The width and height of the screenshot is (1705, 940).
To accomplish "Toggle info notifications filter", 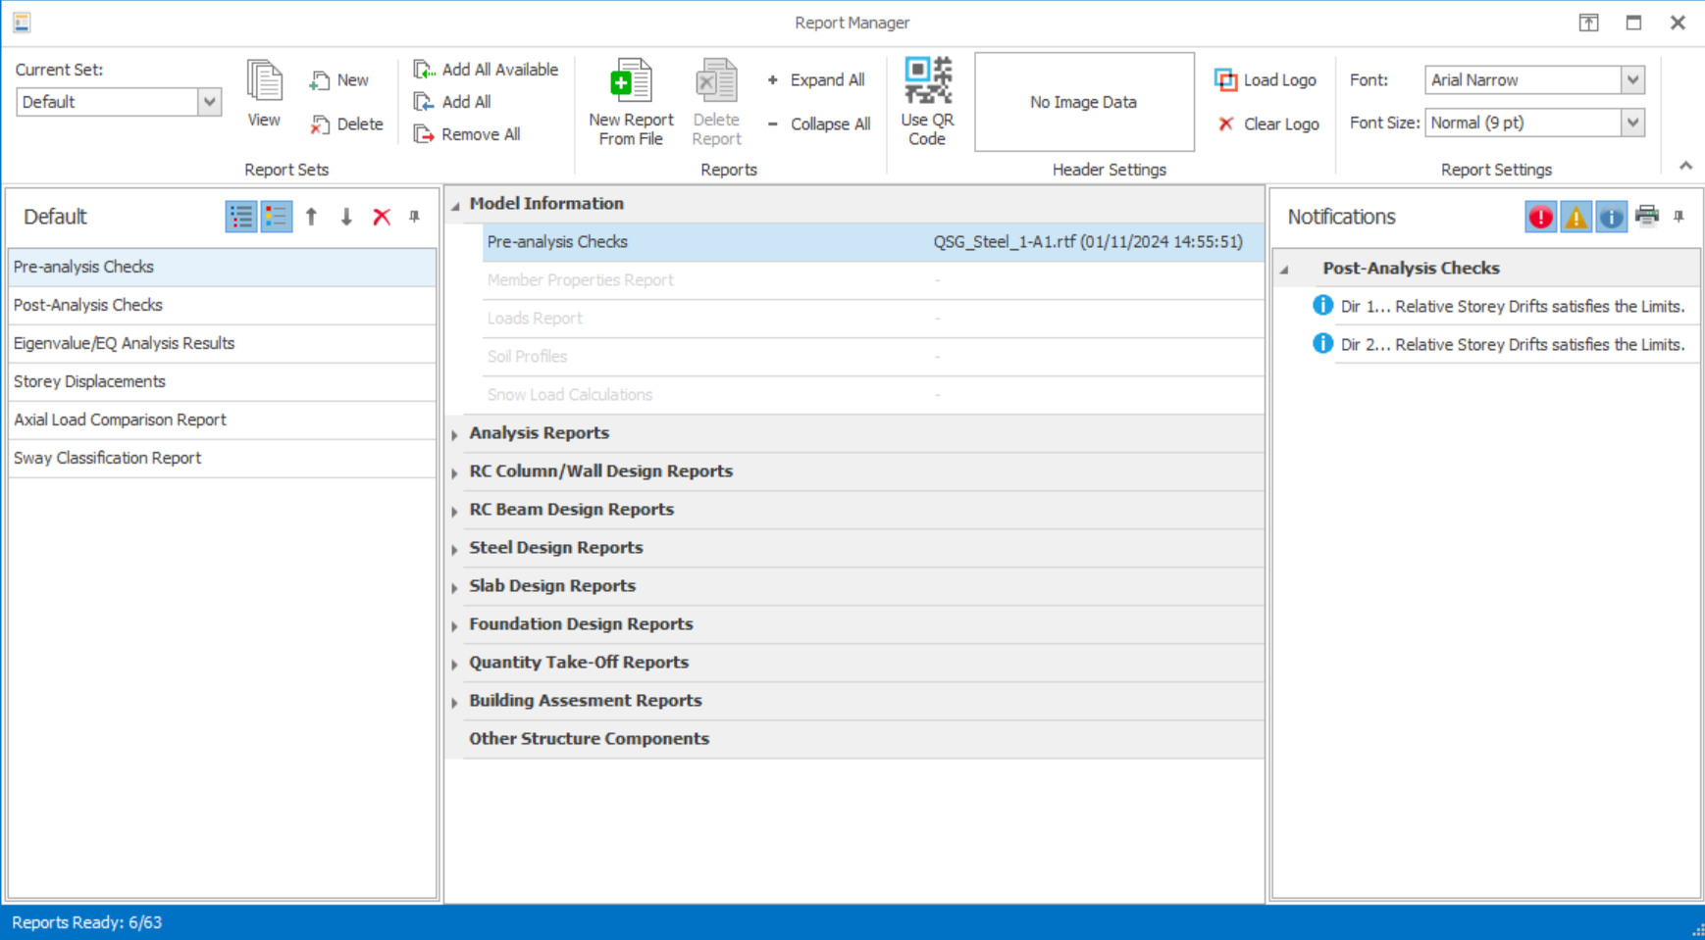I will (1611, 217).
